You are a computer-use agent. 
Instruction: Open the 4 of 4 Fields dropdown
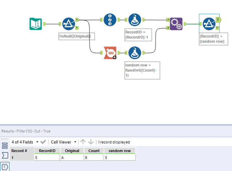25,142
